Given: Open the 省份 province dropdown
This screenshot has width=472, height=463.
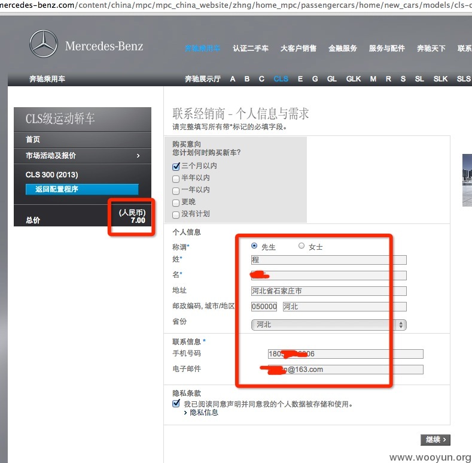Looking at the screenshot, I should pos(328,325).
